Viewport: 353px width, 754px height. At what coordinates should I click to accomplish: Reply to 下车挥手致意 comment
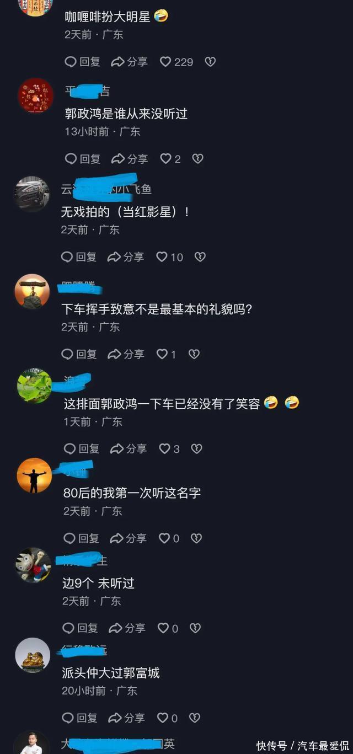click(79, 354)
